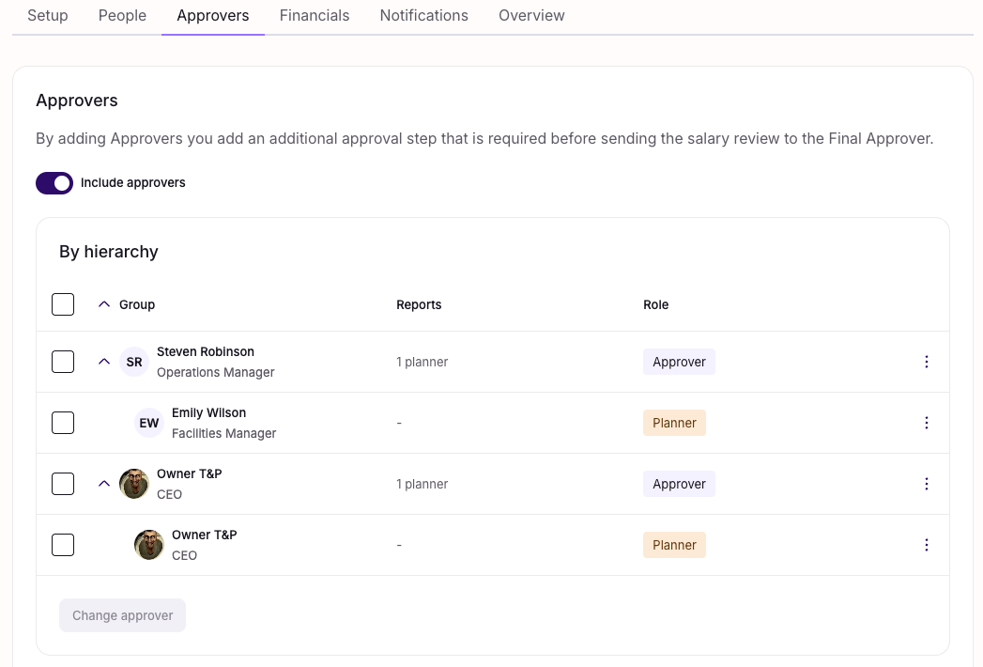Click Steven Robinson's Approver role badge
This screenshot has width=983, height=667.
pos(679,362)
